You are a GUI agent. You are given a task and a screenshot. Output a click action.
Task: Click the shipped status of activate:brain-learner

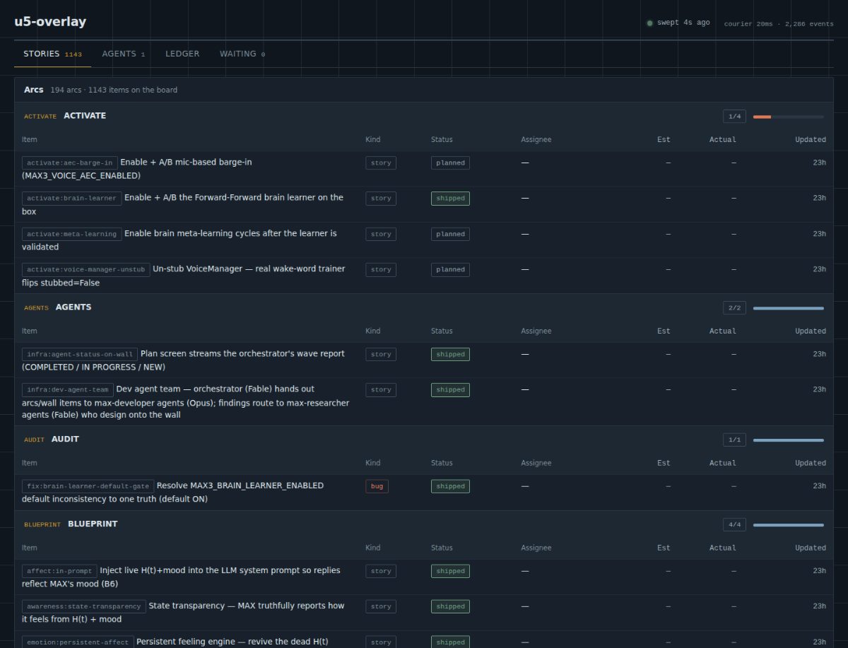[450, 199]
